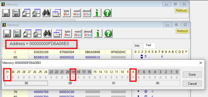Click binoculars find icon in rear Memory window

pos(46,13)
